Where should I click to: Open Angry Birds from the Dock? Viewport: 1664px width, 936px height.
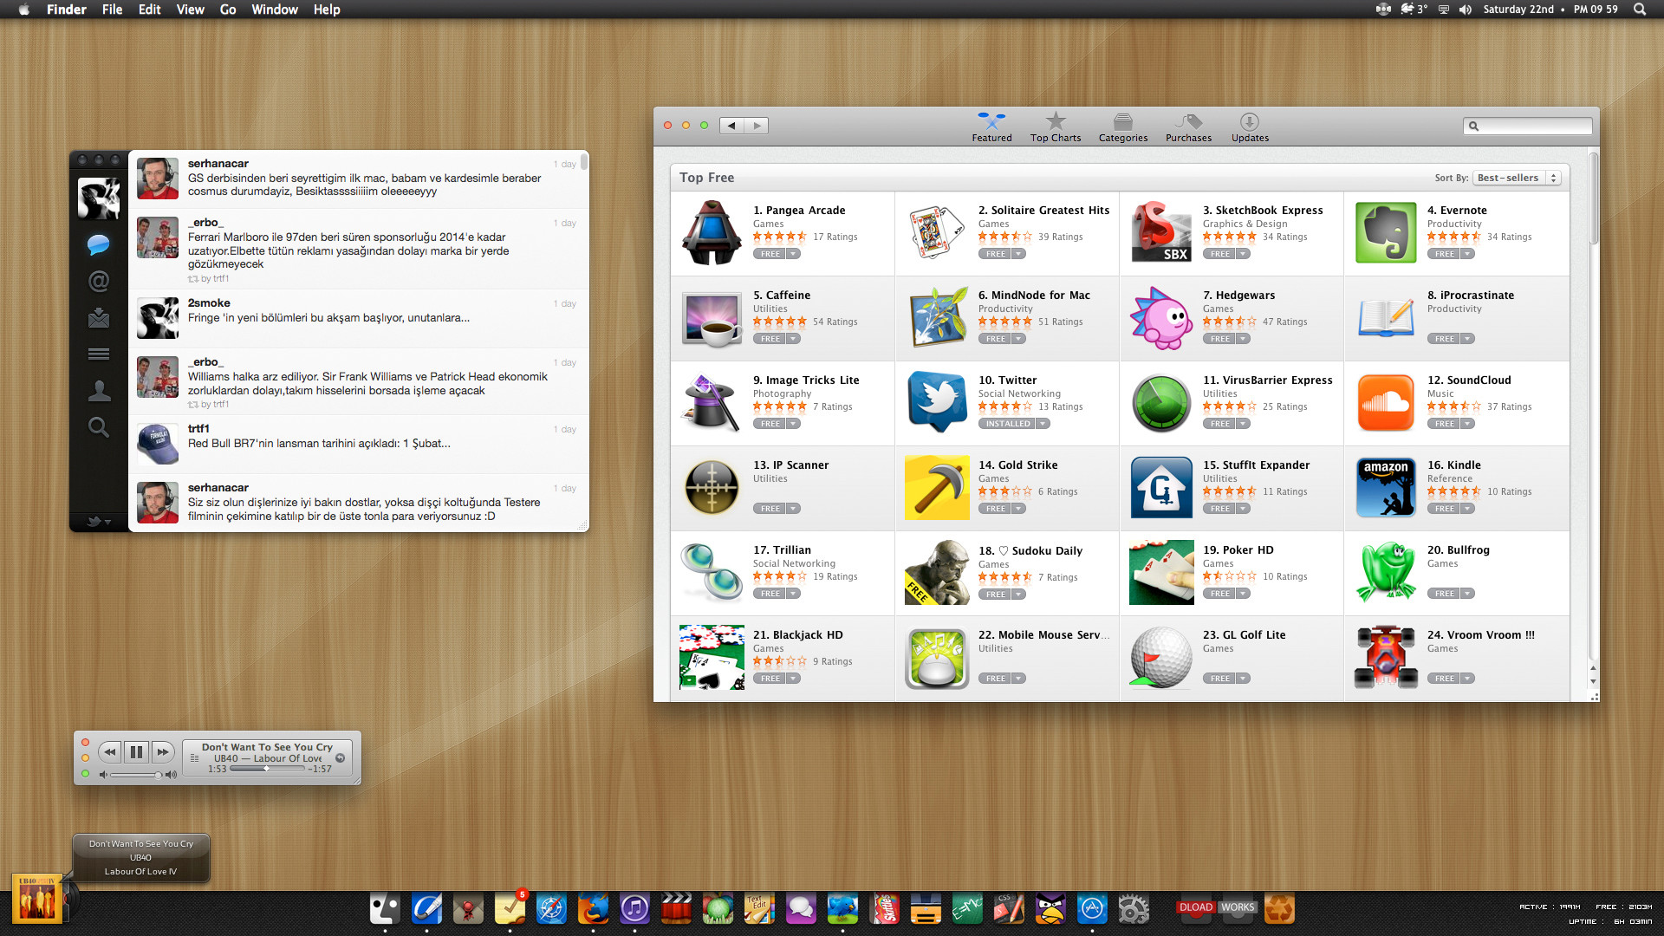[1050, 909]
